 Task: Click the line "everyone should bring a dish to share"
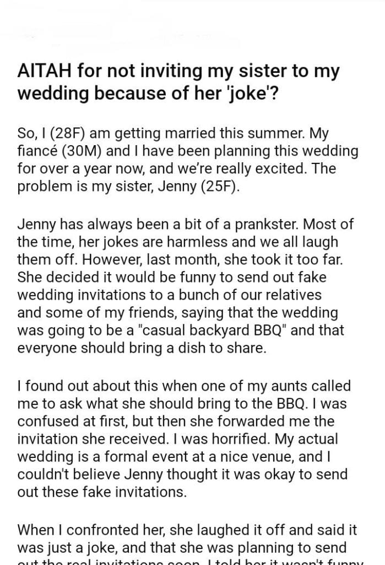click(x=142, y=349)
